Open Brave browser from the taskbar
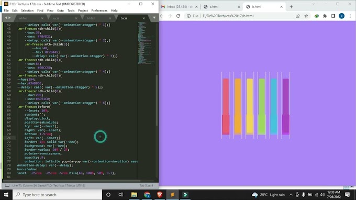The height and width of the screenshot is (200, 356). [x=160, y=195]
